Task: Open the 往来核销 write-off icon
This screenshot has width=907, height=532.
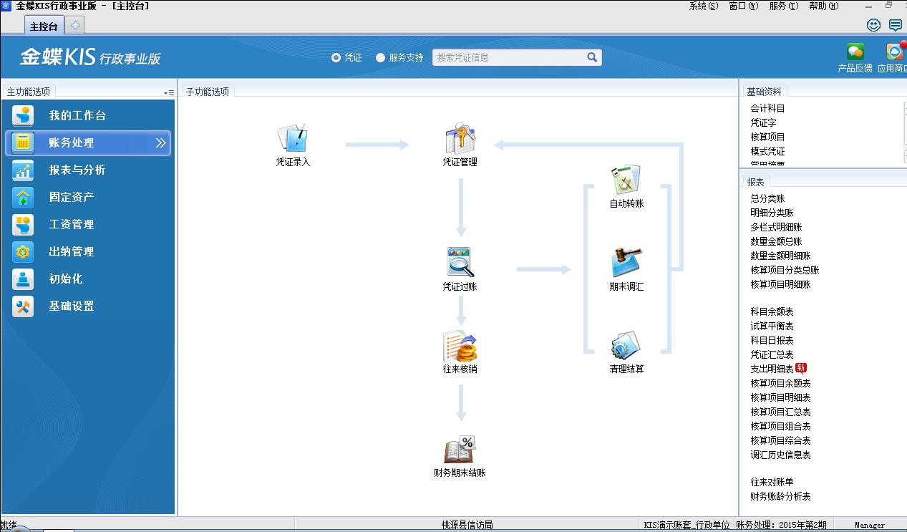Action: tap(460, 347)
